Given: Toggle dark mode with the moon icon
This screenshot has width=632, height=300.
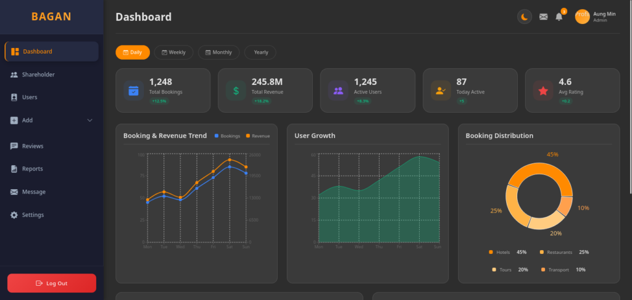Looking at the screenshot, I should tap(525, 17).
